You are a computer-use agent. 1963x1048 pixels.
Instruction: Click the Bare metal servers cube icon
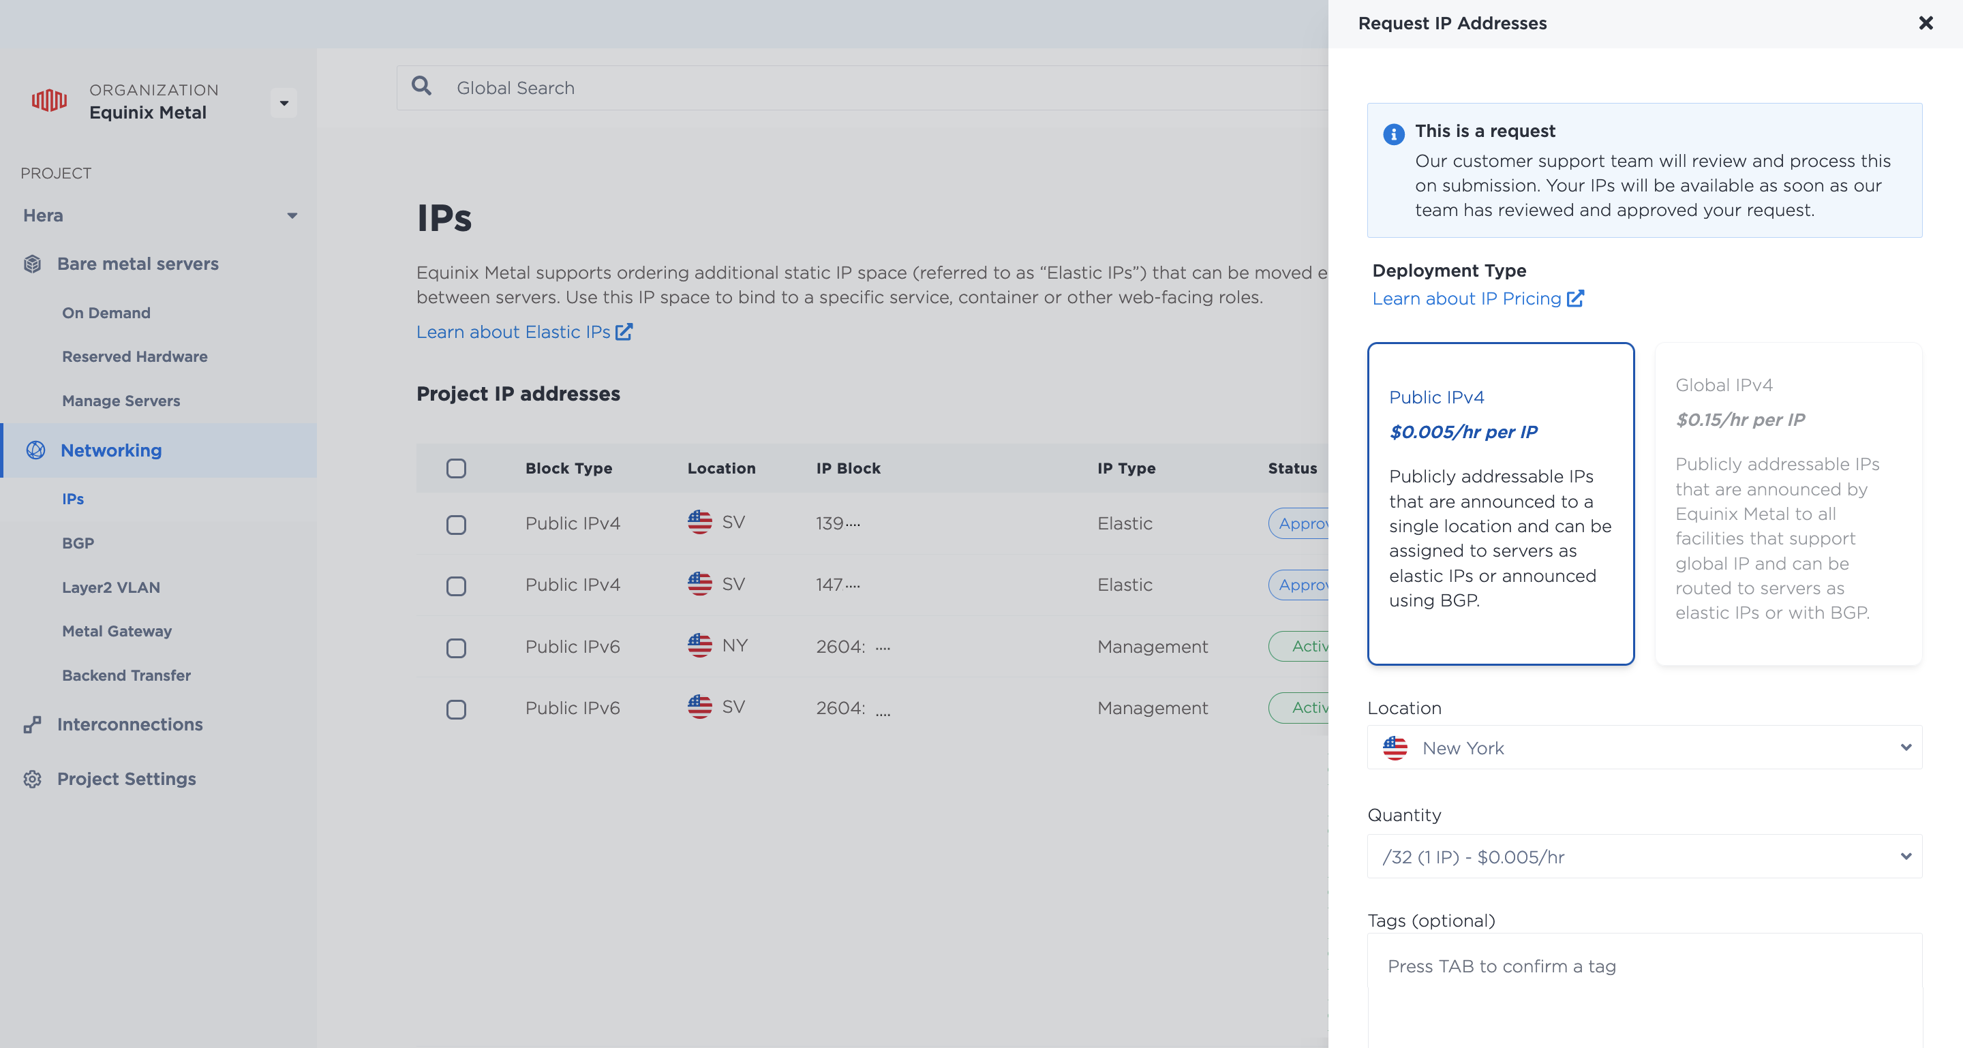tap(33, 264)
